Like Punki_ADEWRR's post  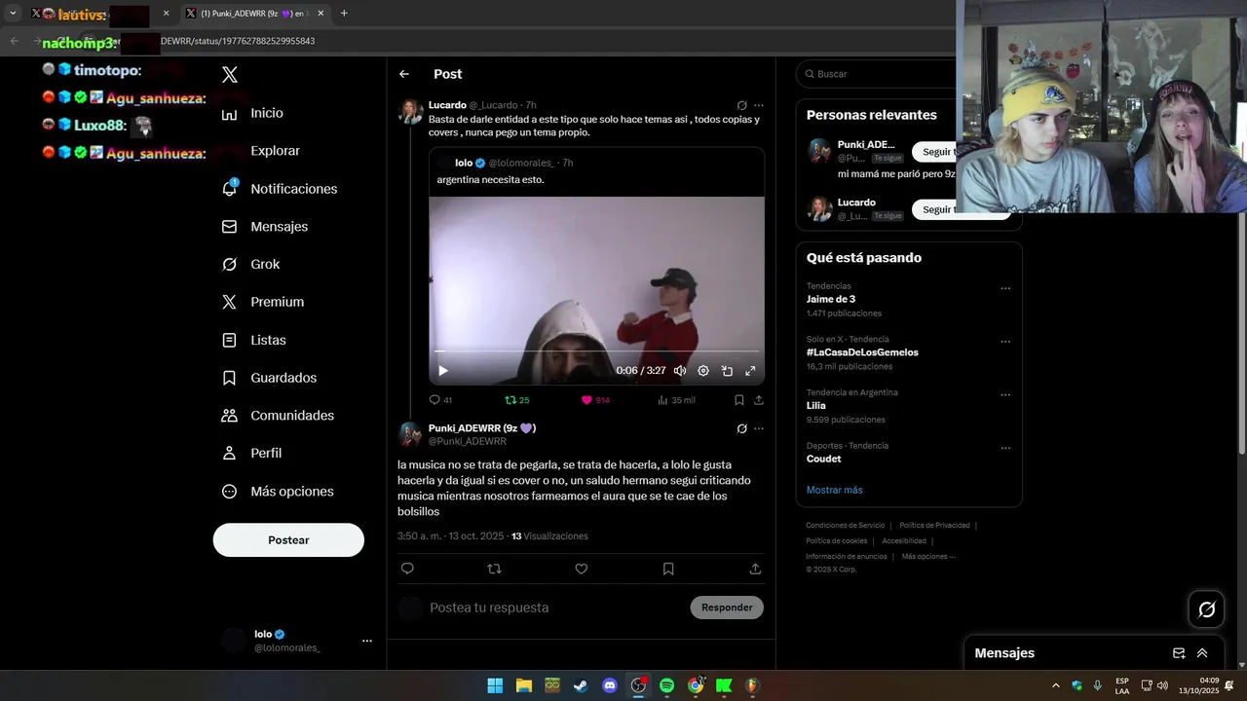click(582, 569)
